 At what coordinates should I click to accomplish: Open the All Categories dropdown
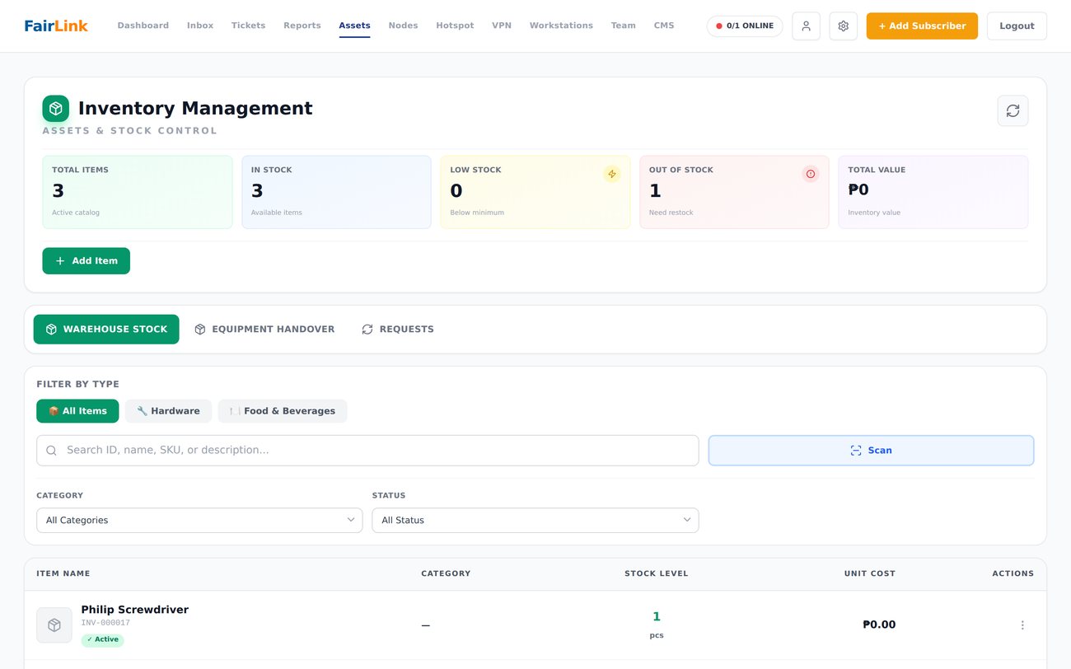pos(199,521)
